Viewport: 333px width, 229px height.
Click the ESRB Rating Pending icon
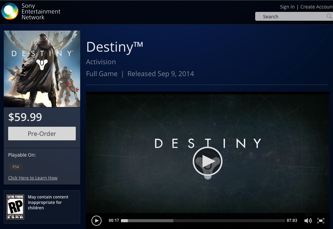coord(15,207)
